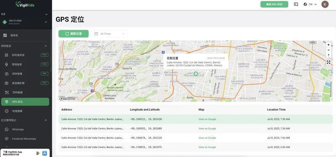336x157 pixels.
Task: Open Google Play store badge
Action: coord(38,153)
